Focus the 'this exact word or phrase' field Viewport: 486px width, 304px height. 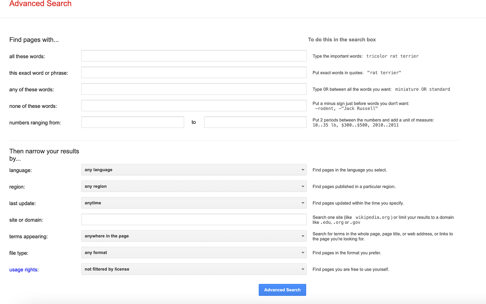pos(194,73)
